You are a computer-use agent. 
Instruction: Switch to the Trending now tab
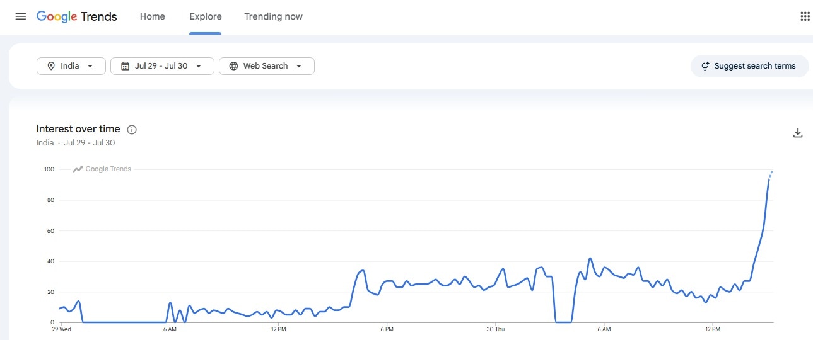coord(274,16)
